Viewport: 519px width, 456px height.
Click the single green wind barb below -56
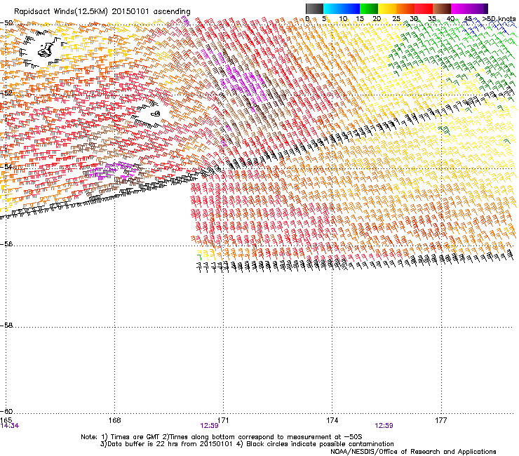coord(199,256)
